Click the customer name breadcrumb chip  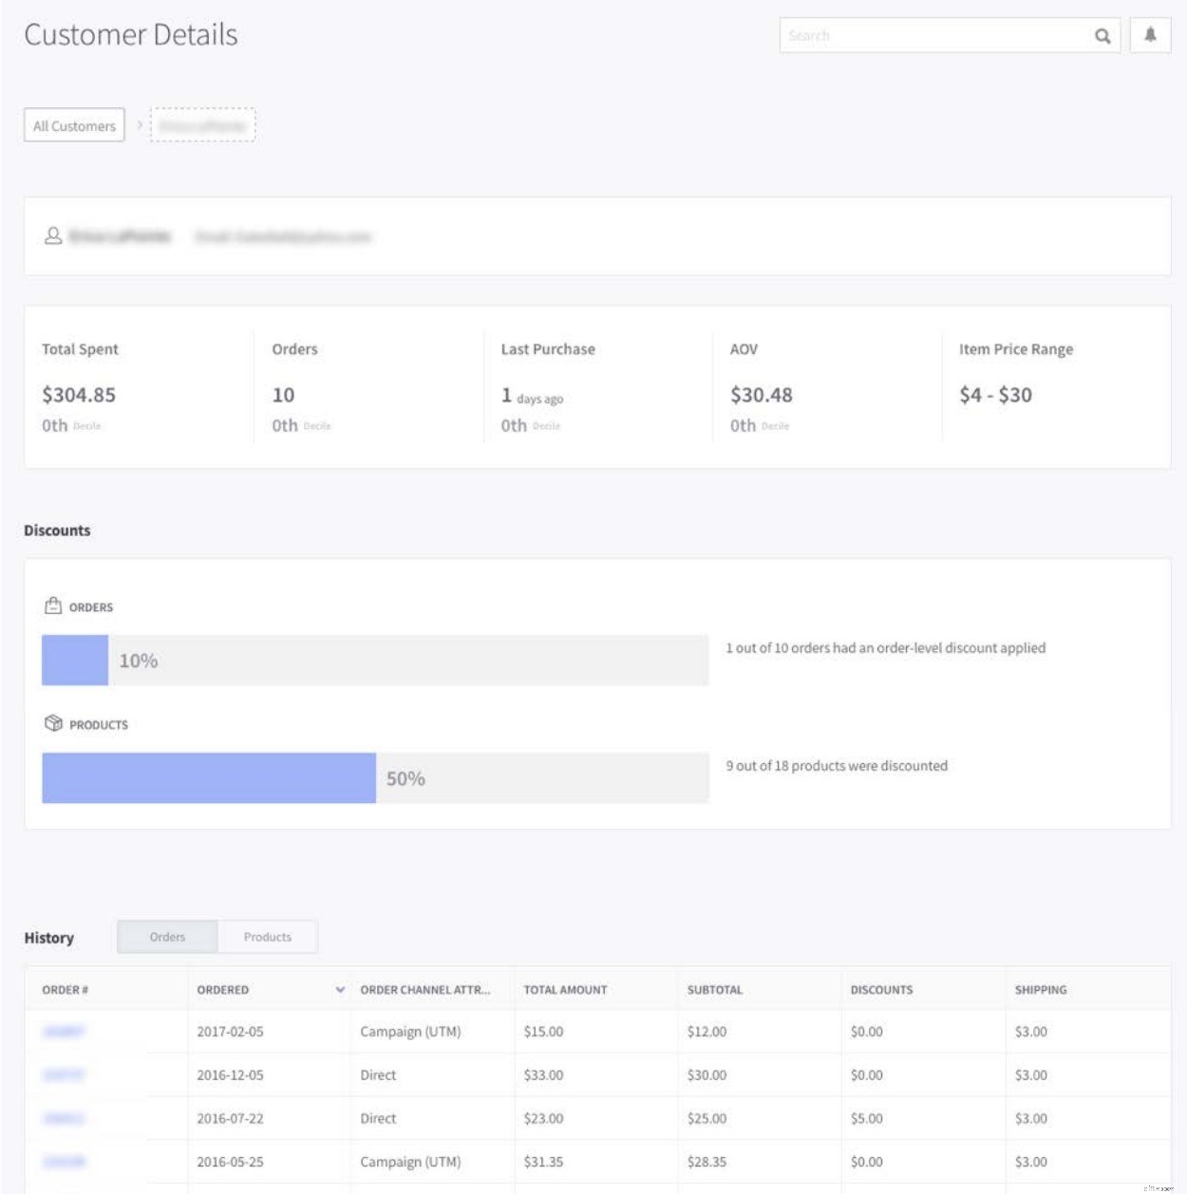202,124
